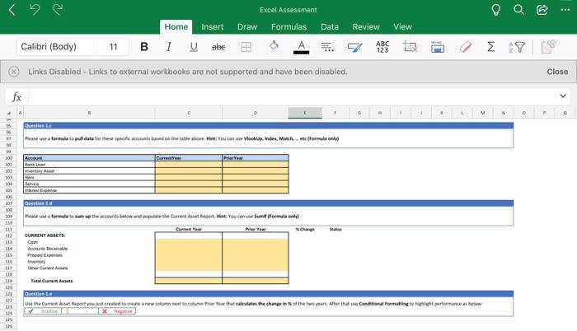Screen dimensions: 577x331
Task: Switch to the Review tab
Action: [x=366, y=27]
